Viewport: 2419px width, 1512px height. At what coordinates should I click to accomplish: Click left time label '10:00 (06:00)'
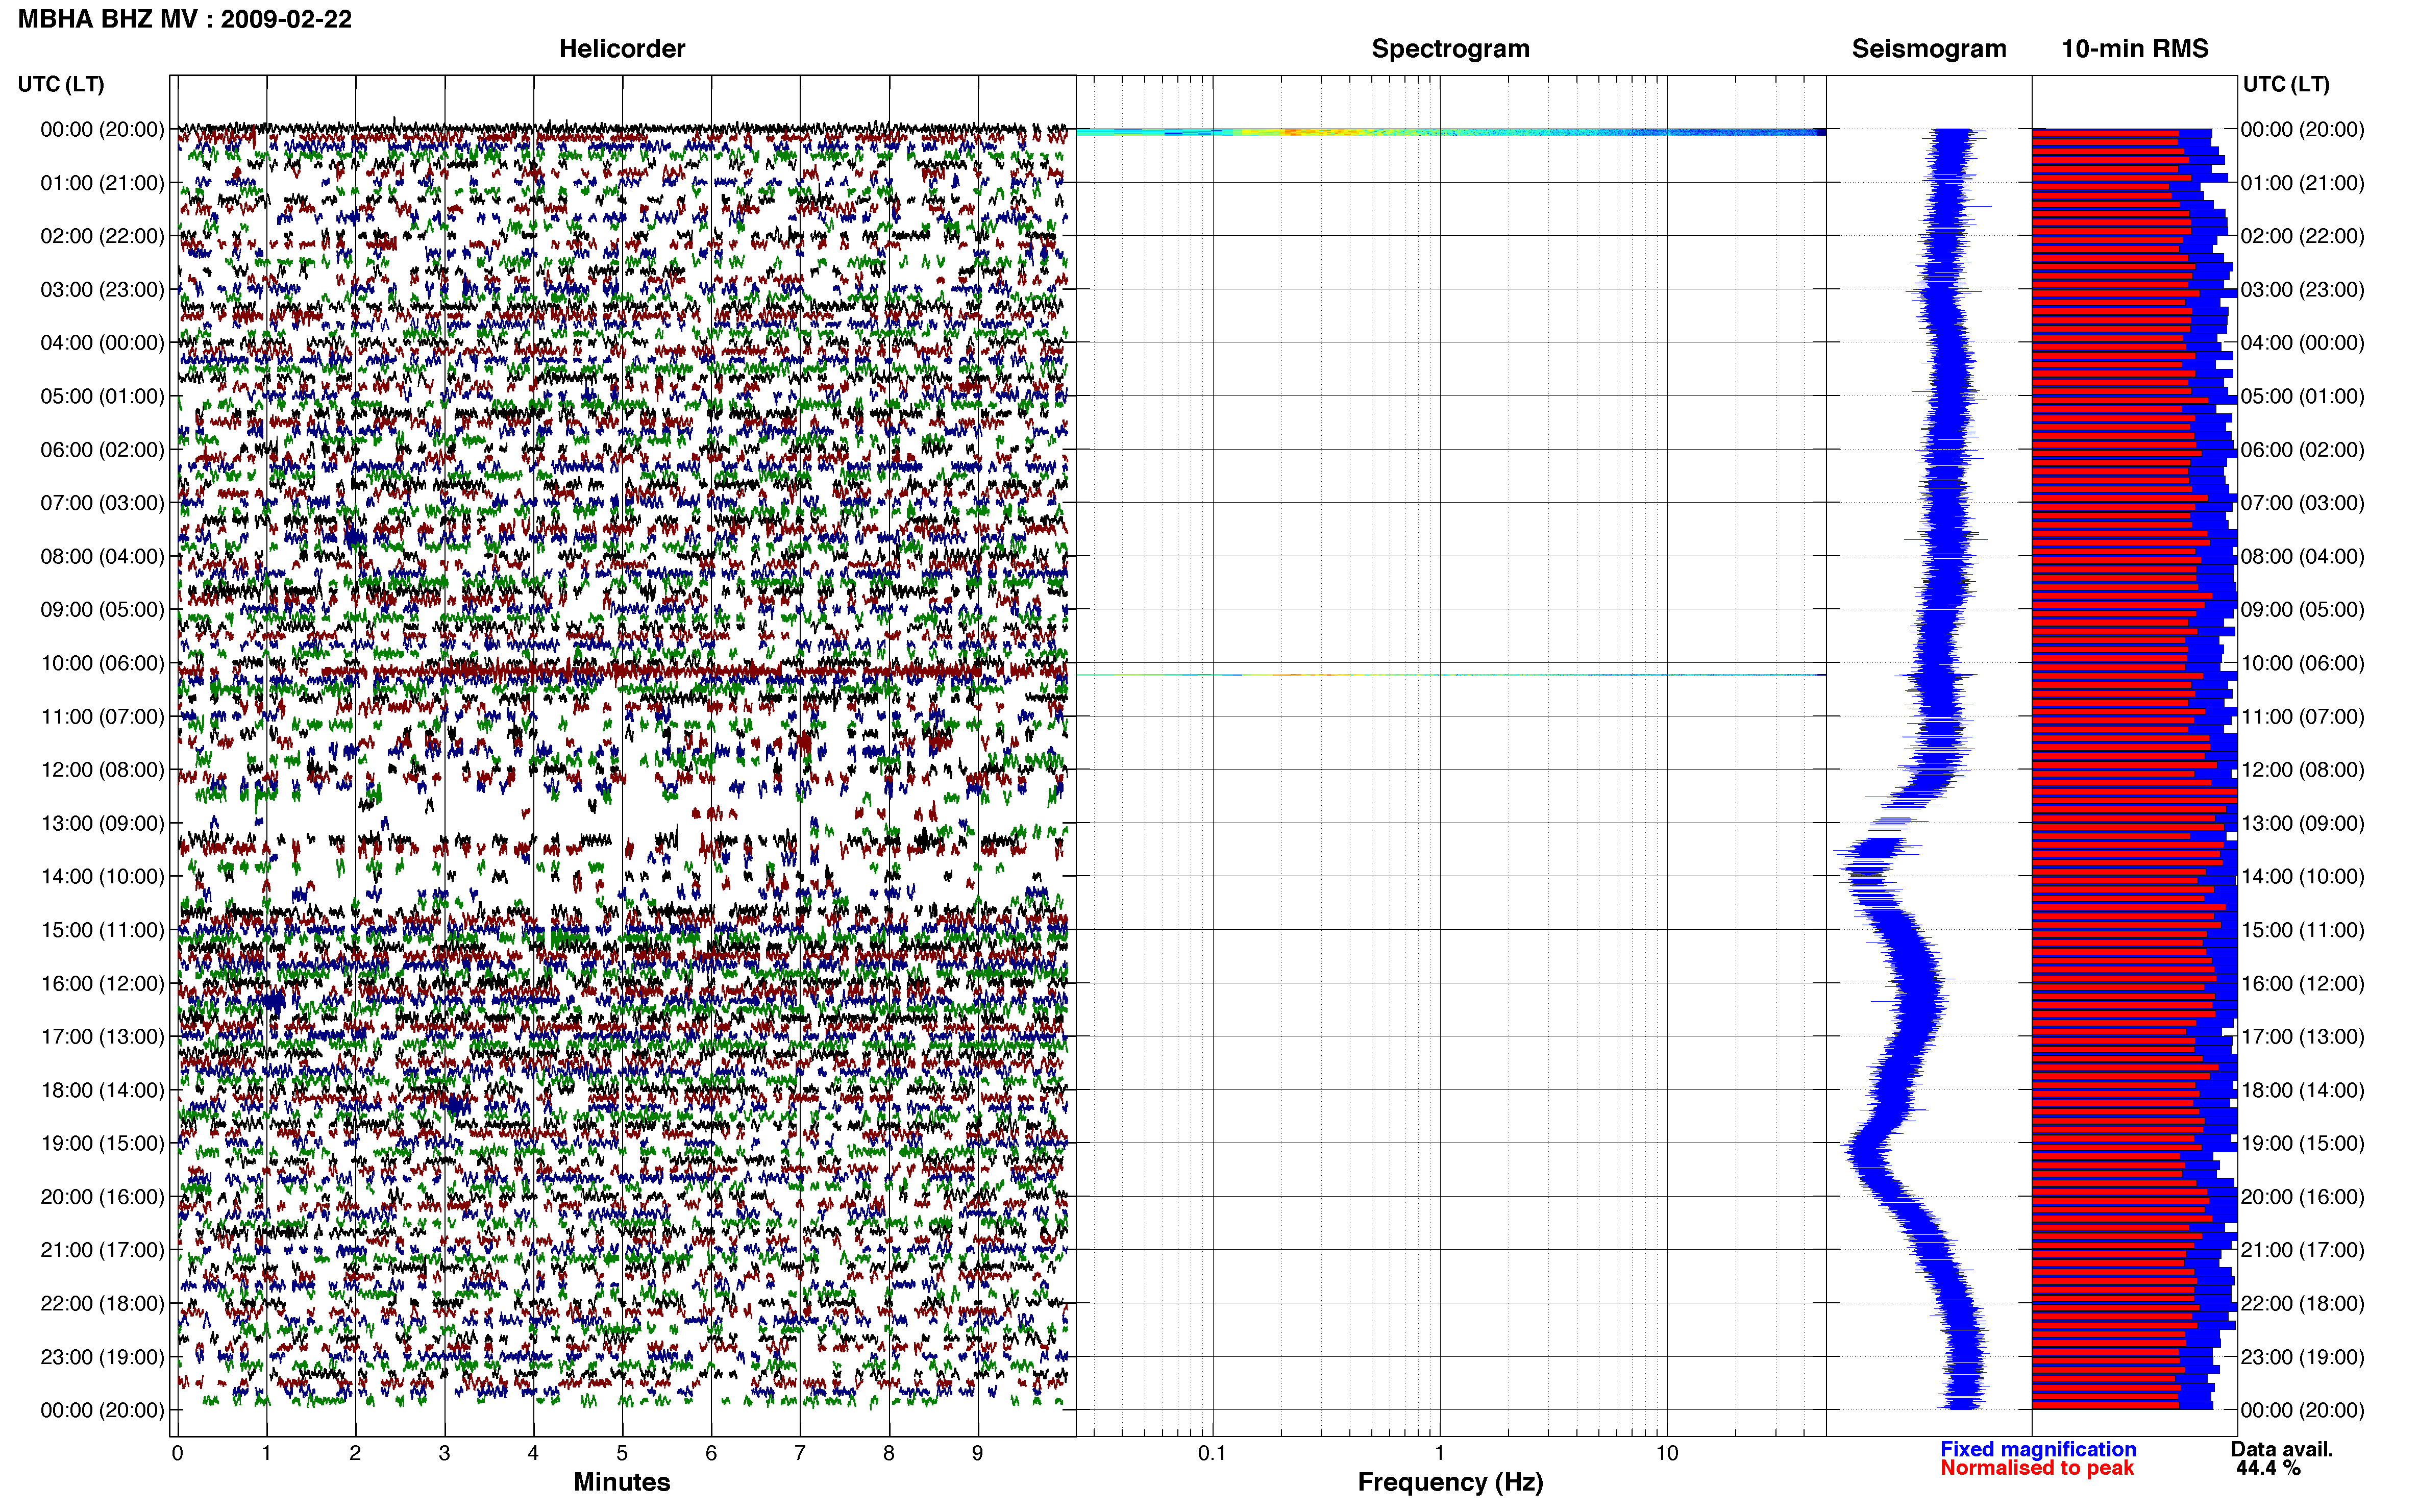[102, 663]
